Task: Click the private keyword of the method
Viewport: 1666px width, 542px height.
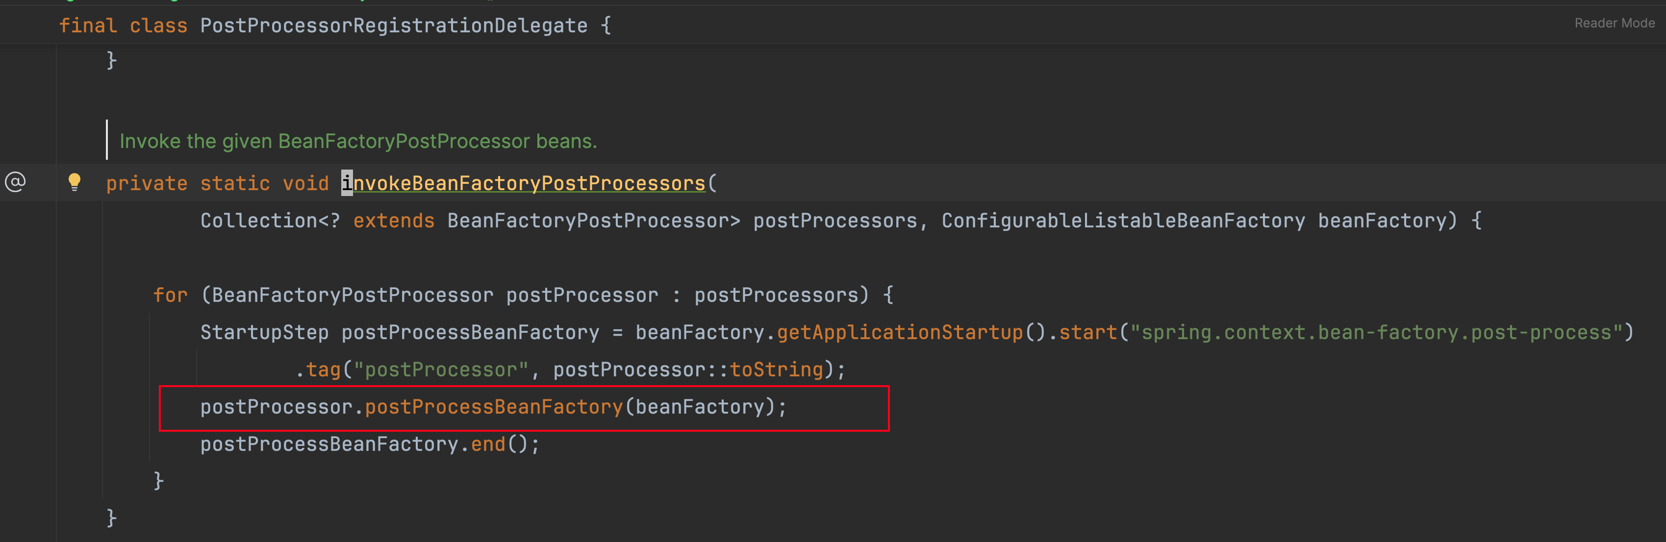Action: [x=146, y=184]
